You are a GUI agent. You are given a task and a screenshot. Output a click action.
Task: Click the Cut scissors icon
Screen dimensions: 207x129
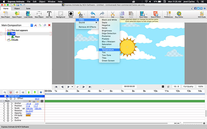tap(113, 14)
